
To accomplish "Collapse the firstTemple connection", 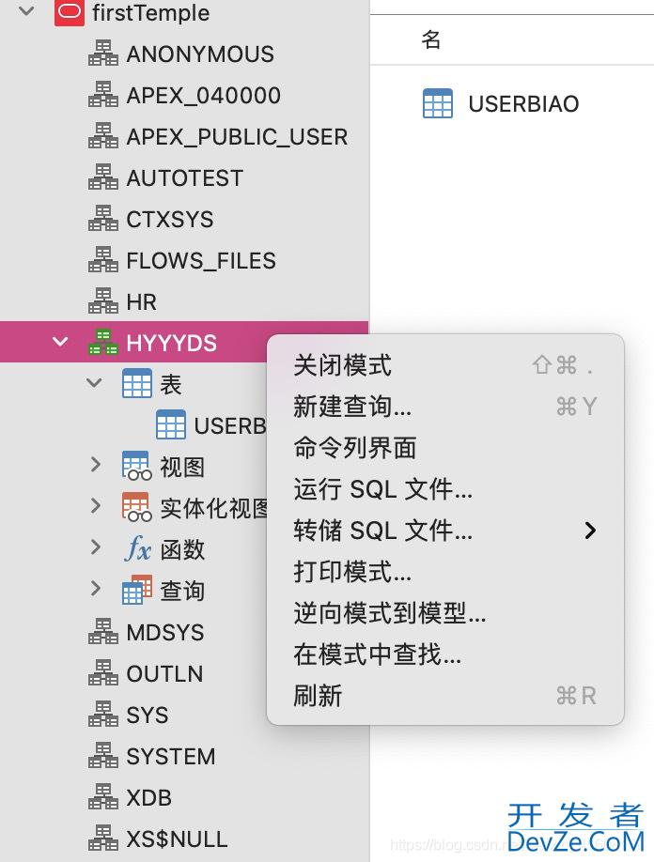I will [26, 11].
